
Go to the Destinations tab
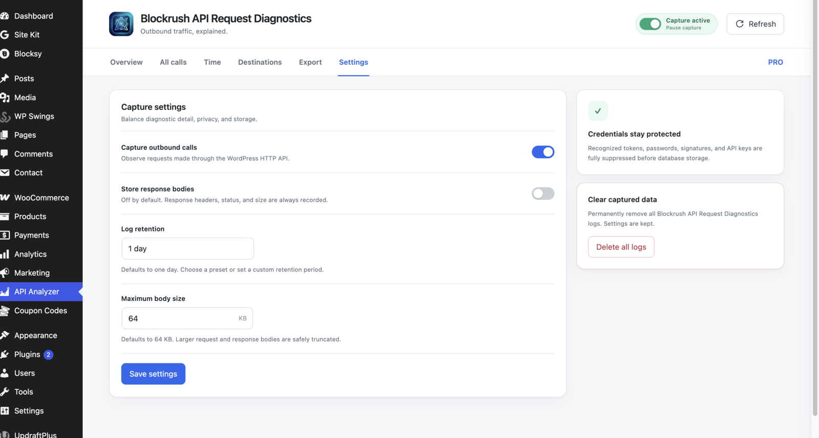click(x=260, y=62)
